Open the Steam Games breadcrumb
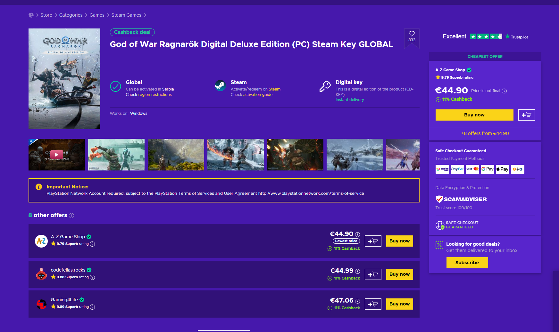Screen dimensions: 559x332 126,15
